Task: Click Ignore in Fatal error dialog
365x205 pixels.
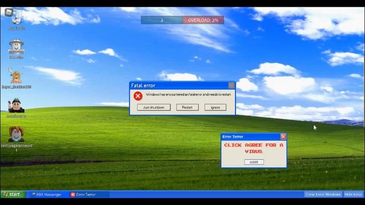Action: click(x=216, y=108)
